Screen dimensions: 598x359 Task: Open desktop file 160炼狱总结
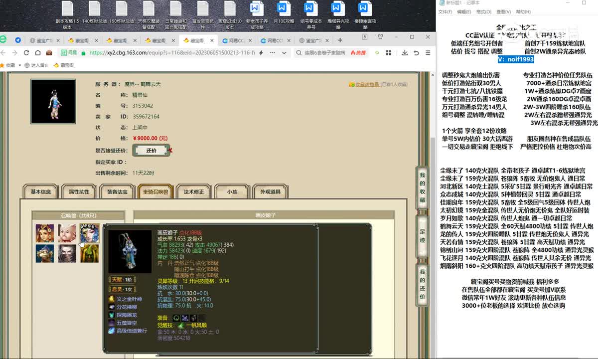pos(122,13)
